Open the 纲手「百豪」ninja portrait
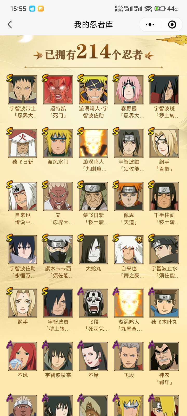The image size is (187, 416). 164,143
